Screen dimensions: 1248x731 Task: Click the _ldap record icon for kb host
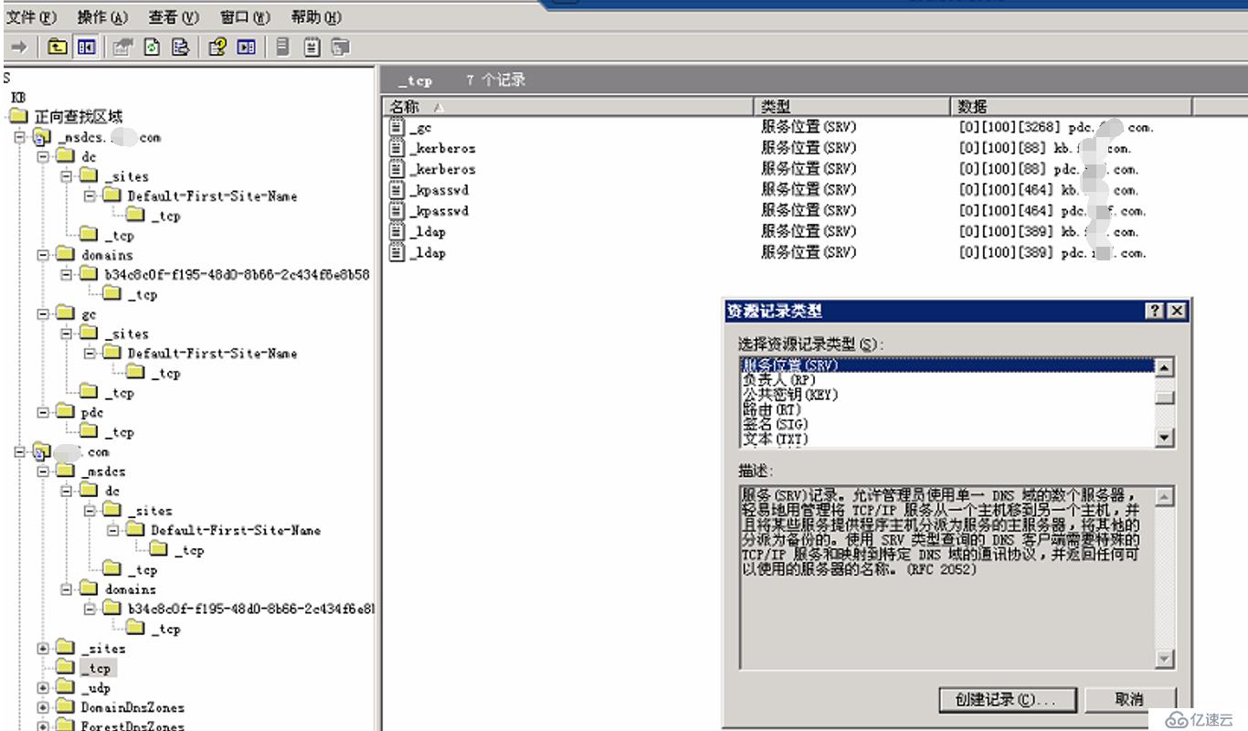pos(397,232)
